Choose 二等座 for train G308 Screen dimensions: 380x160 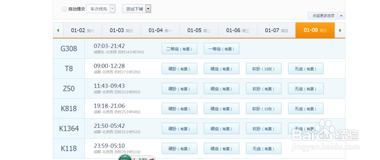[180, 49]
